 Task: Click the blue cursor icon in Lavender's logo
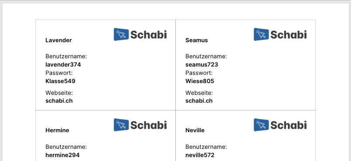tap(121, 34)
